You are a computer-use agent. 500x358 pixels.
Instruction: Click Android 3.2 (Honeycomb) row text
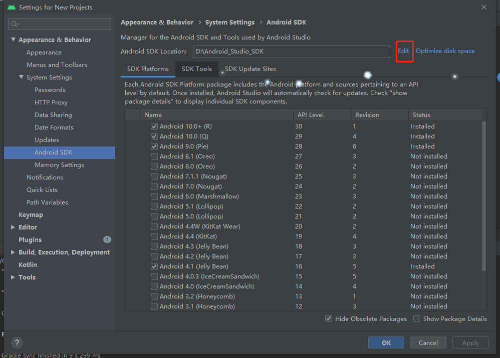pyautogui.click(x=197, y=296)
